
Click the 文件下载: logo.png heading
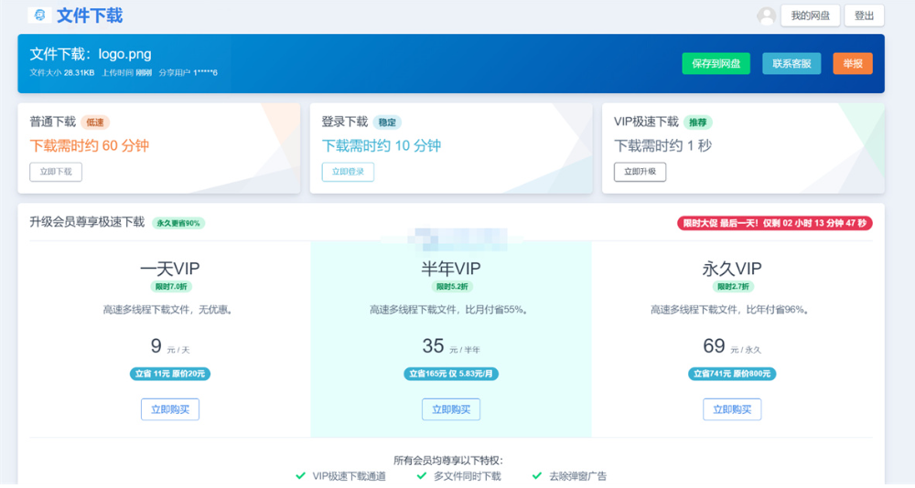pyautogui.click(x=91, y=54)
